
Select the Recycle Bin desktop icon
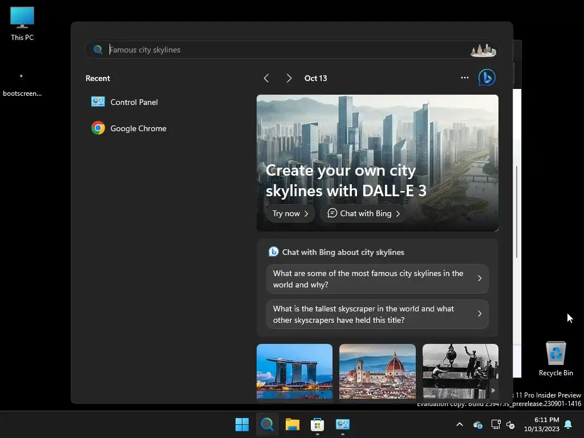[x=555, y=359]
